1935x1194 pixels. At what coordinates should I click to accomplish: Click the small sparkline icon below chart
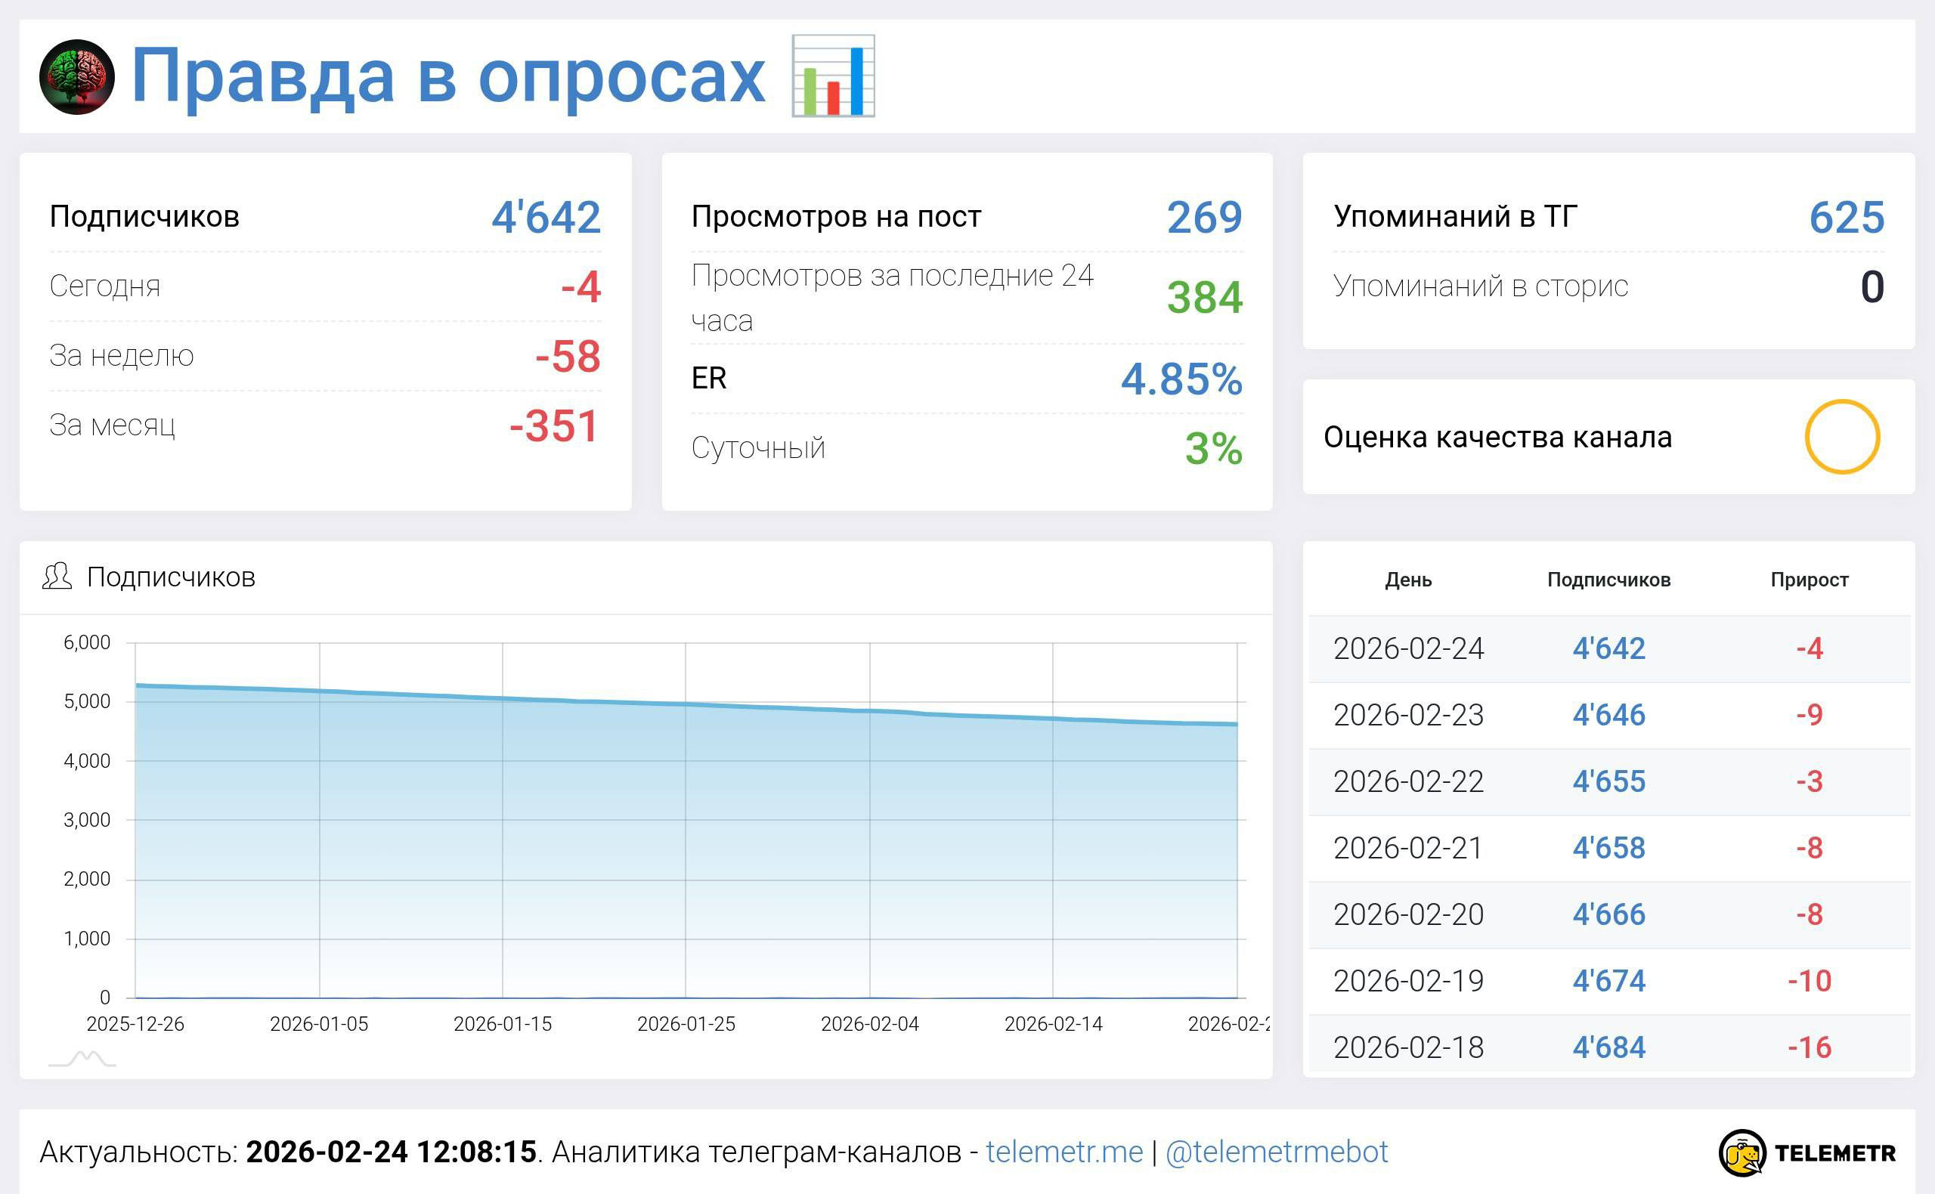click(82, 1058)
